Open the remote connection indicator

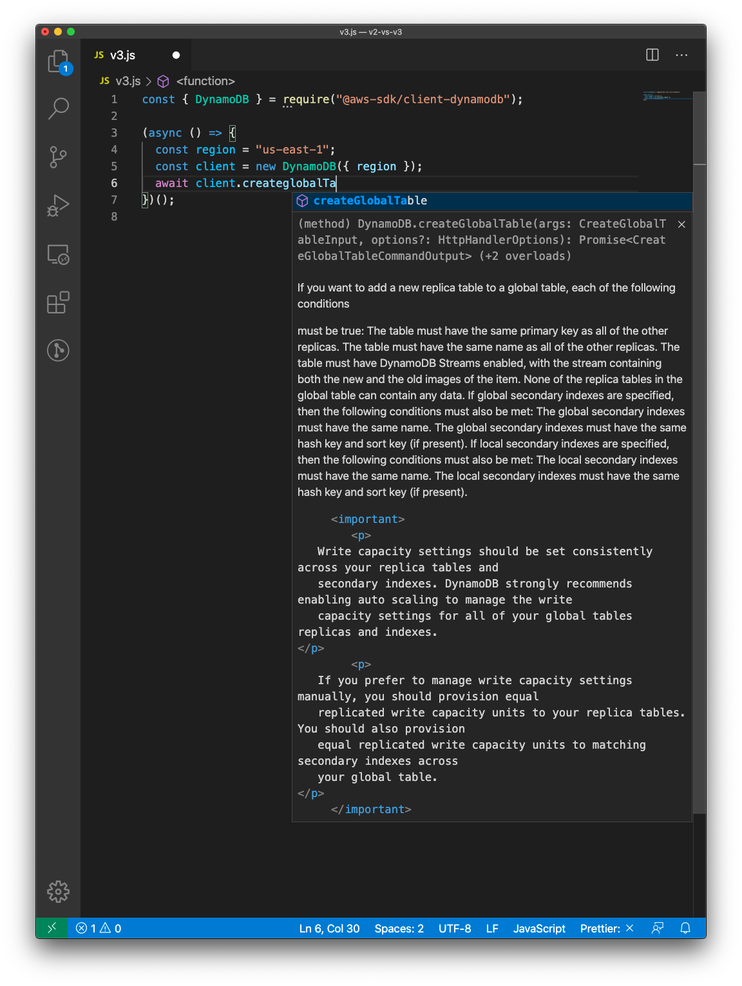click(x=51, y=929)
